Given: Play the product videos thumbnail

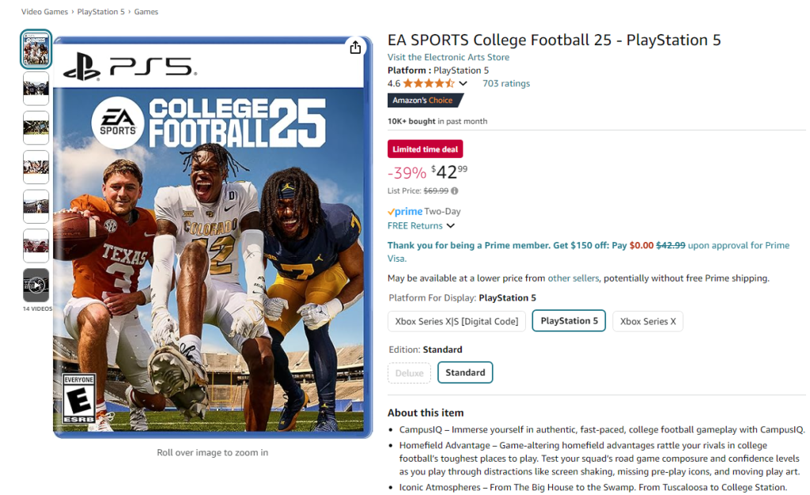Looking at the screenshot, I should pyautogui.click(x=36, y=285).
